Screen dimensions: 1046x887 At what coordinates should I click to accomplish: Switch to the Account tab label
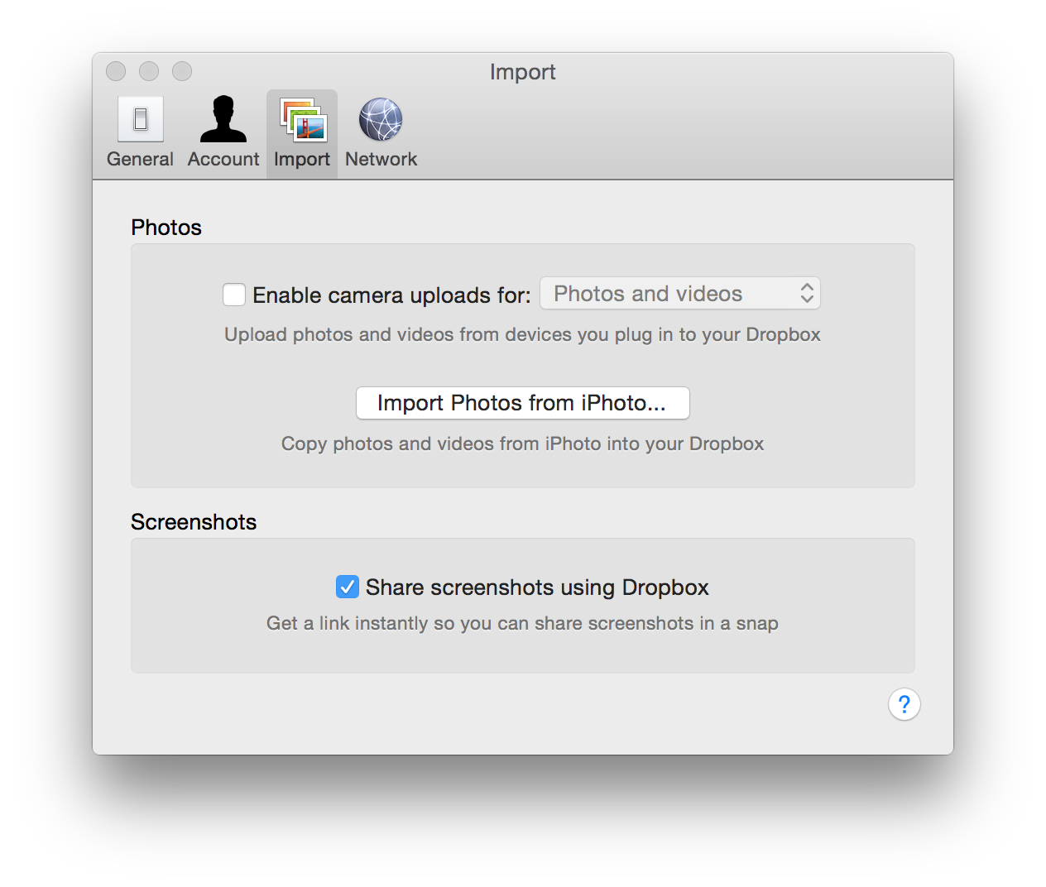(x=223, y=159)
